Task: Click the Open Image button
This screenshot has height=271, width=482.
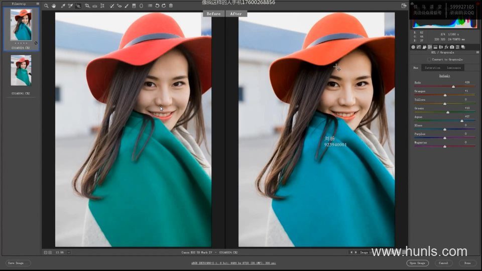Action: [417, 263]
